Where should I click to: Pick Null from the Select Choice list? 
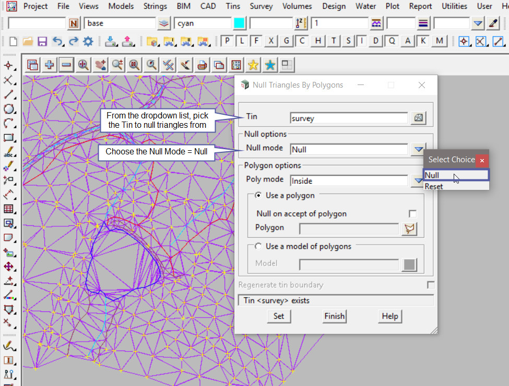click(432, 175)
